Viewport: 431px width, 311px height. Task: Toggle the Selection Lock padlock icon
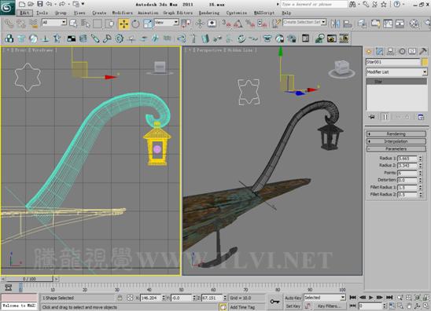point(120,298)
